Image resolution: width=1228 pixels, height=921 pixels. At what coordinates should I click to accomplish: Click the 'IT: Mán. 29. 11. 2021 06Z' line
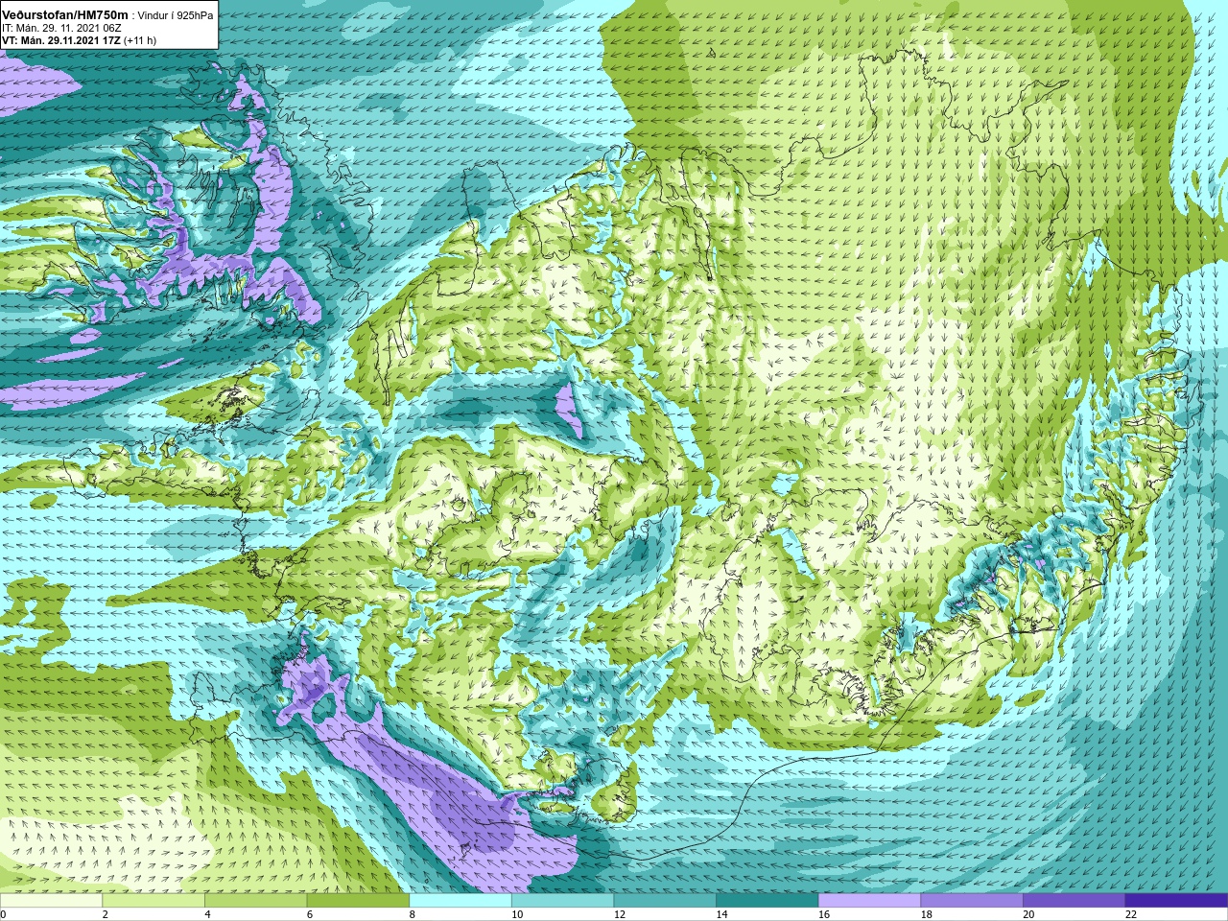click(61, 28)
